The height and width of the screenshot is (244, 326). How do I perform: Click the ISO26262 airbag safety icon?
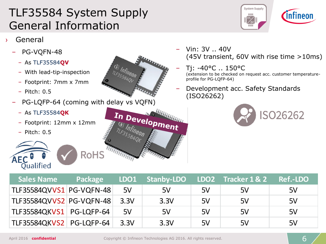(x=245, y=115)
